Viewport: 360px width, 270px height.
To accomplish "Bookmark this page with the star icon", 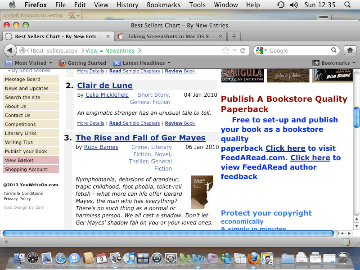I will click(x=226, y=50).
